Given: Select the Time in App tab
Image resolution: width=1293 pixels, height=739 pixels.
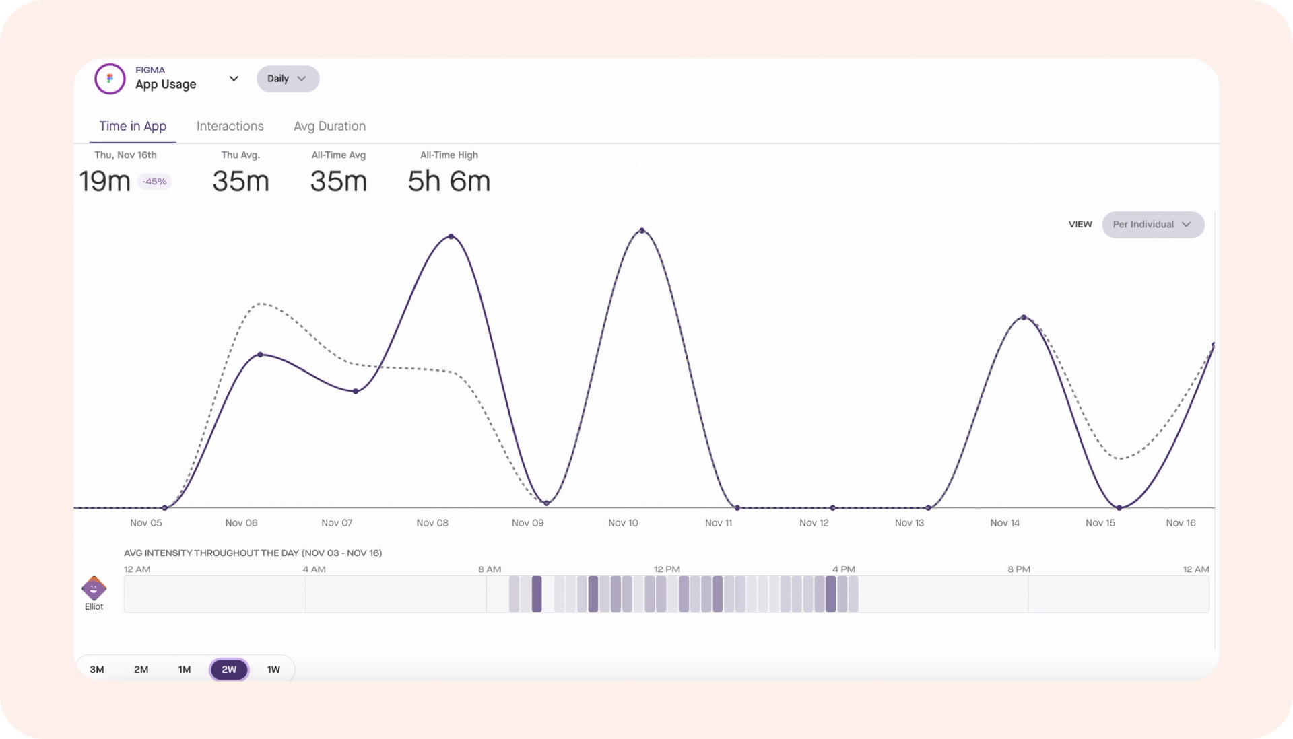Looking at the screenshot, I should click(x=133, y=126).
